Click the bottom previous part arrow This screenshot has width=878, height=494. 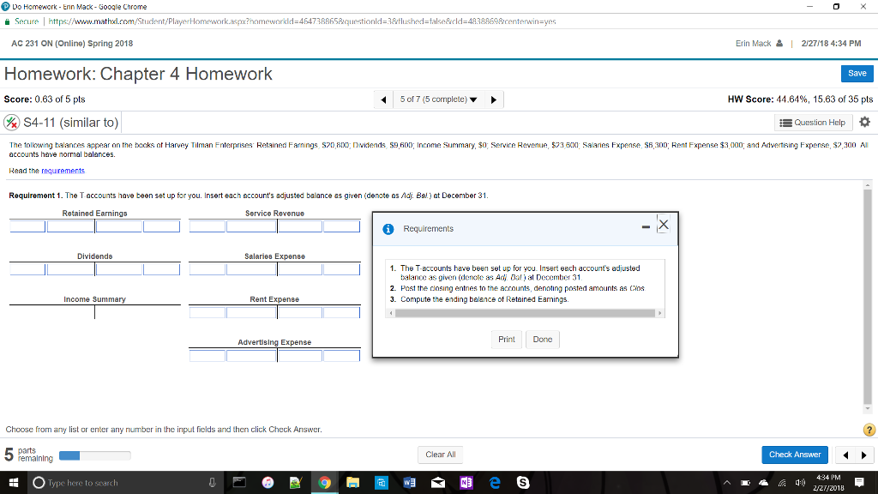click(845, 455)
